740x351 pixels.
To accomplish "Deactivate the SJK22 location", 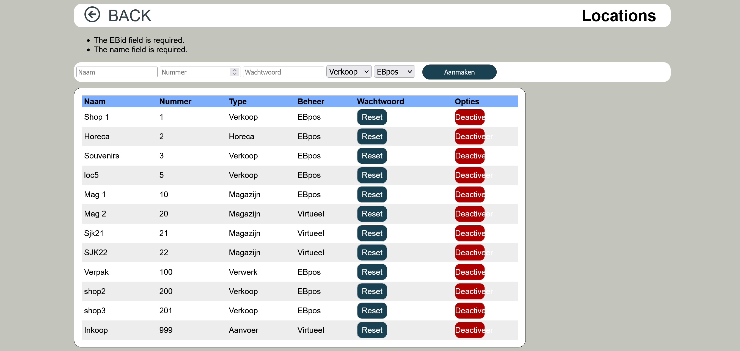I will point(469,253).
